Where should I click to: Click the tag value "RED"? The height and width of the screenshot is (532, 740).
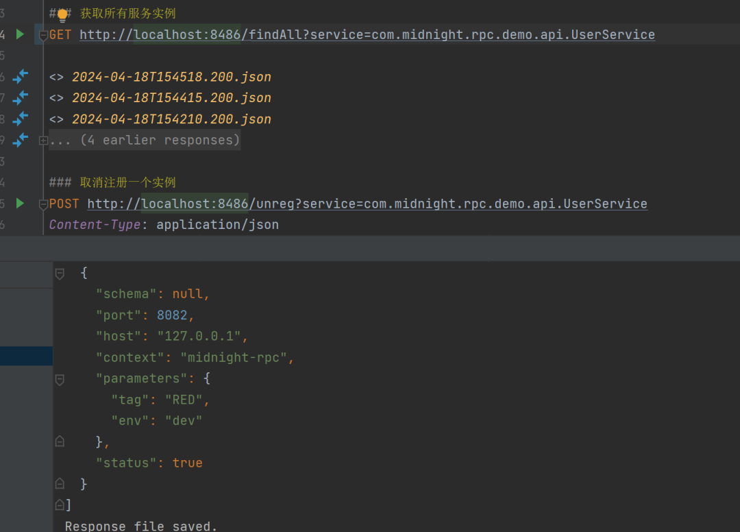pos(184,400)
